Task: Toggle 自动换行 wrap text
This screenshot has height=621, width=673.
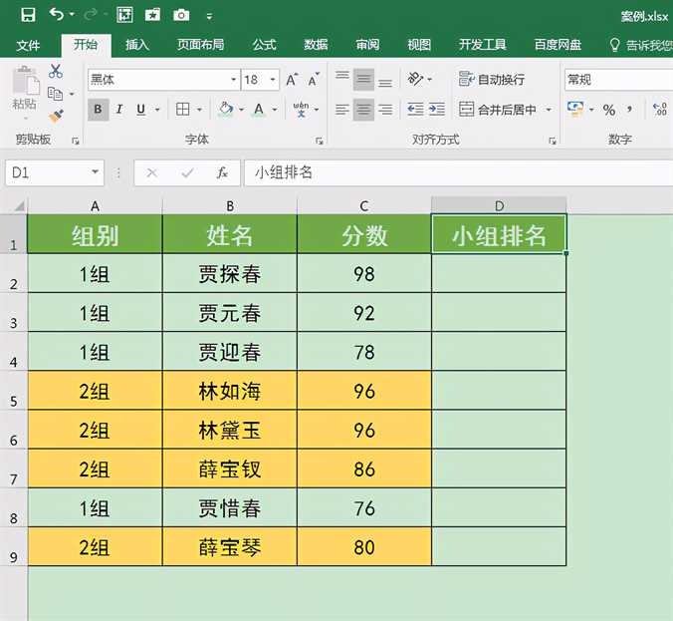Action: [x=492, y=80]
